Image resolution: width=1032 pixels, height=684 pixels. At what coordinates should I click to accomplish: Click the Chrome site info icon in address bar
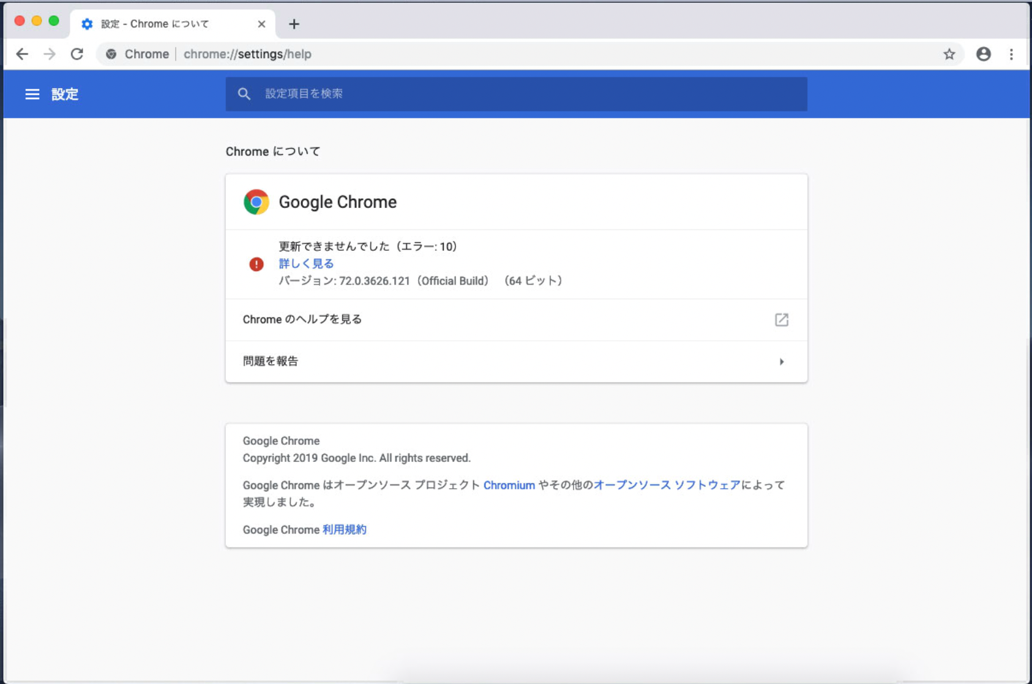click(111, 54)
